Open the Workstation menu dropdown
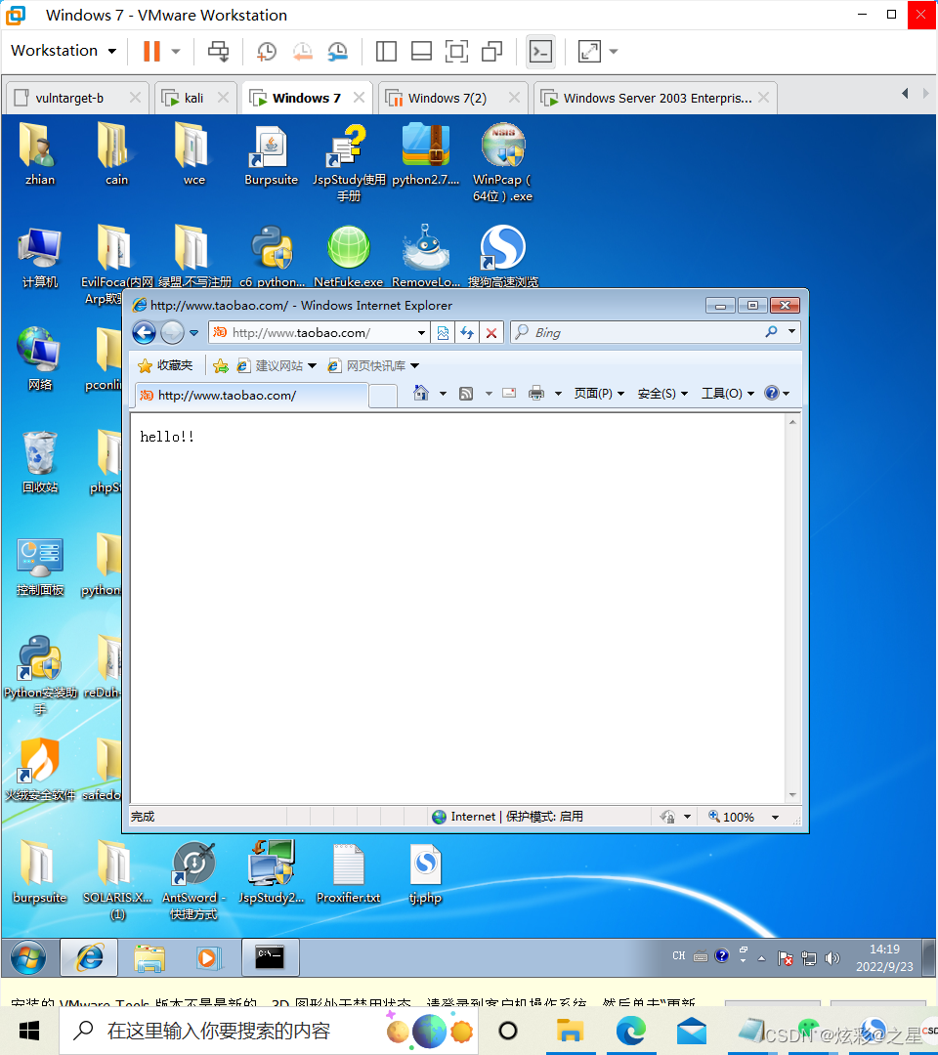This screenshot has width=938, height=1055. tap(64, 51)
